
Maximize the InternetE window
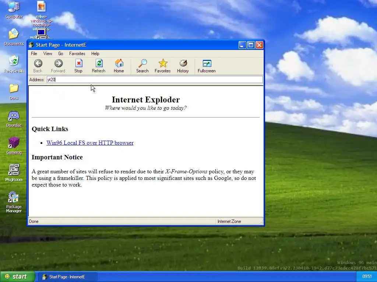(x=251, y=45)
